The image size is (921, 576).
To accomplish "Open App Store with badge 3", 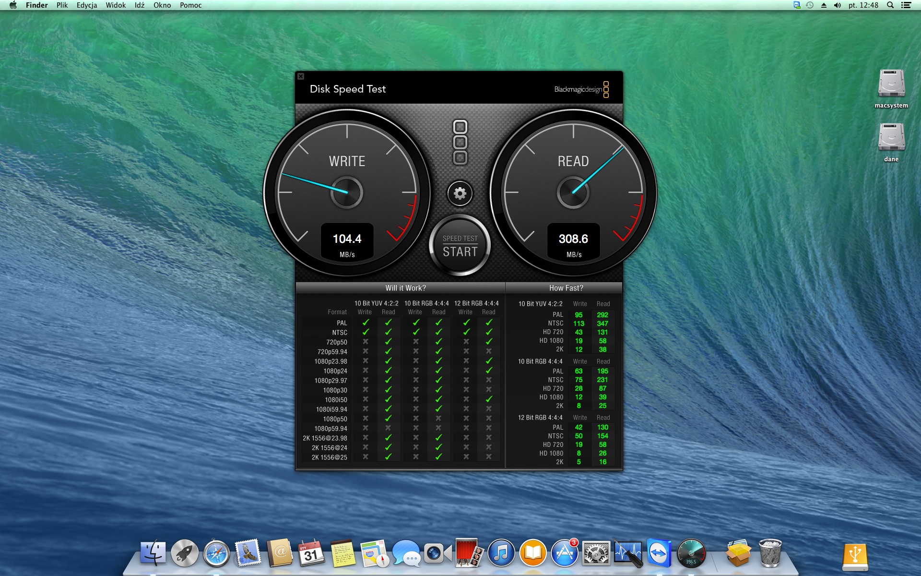I will click(564, 553).
